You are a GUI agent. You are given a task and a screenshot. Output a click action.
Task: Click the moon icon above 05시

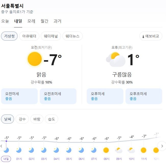[69, 150]
